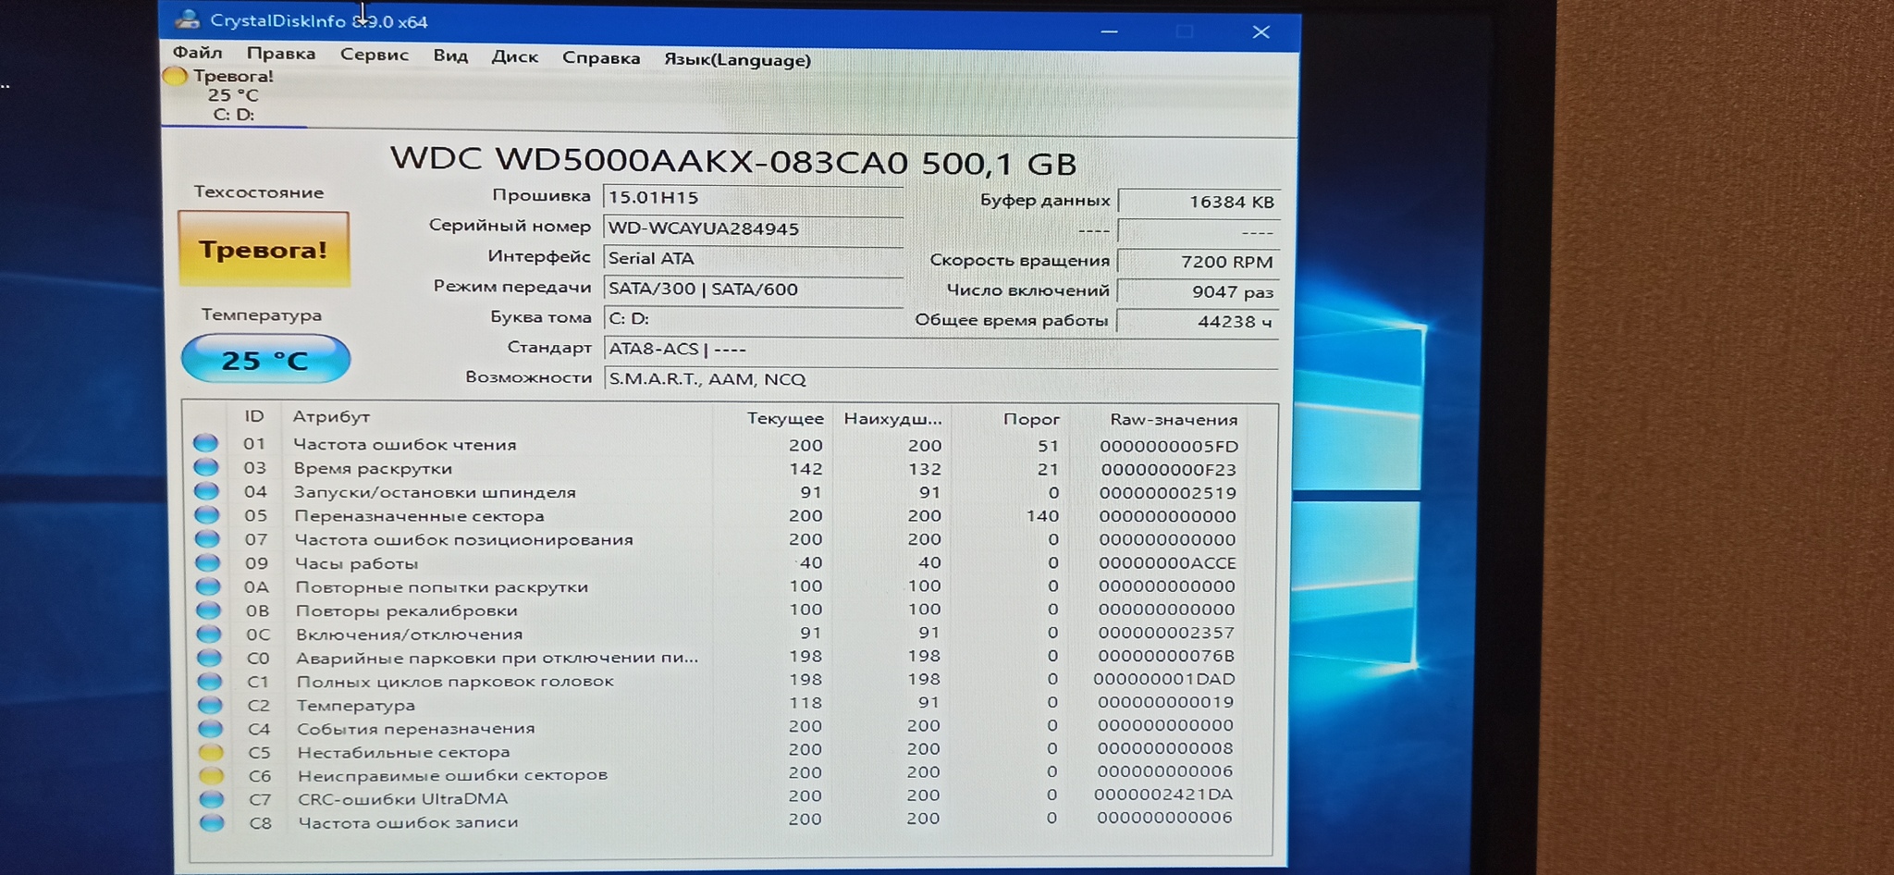
Task: Click the total hours field 44238 ч
Action: click(x=1199, y=321)
